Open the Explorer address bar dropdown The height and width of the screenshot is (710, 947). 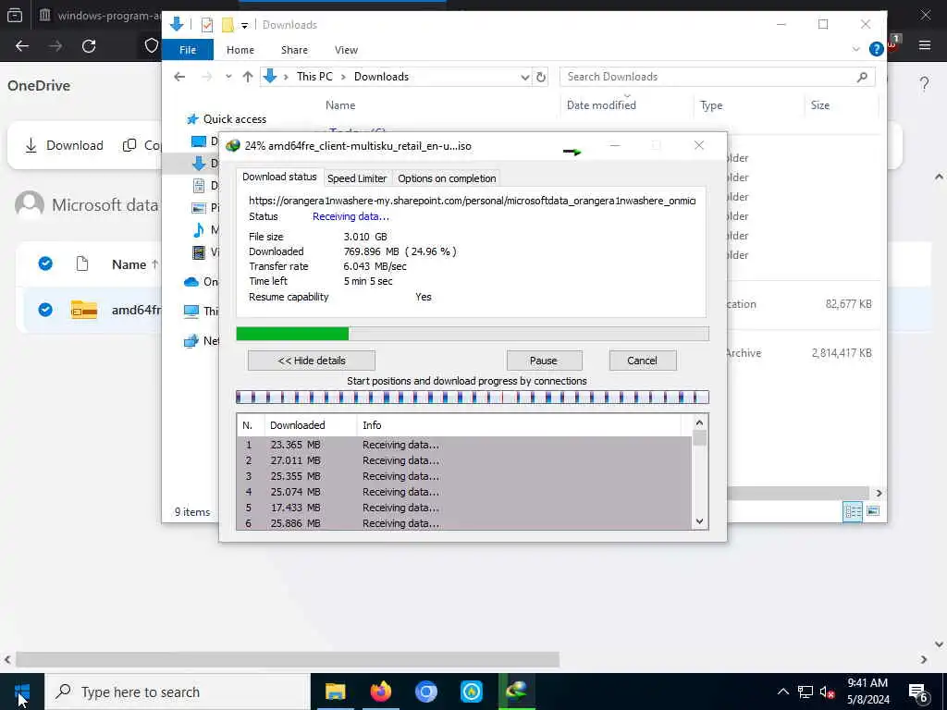click(525, 77)
